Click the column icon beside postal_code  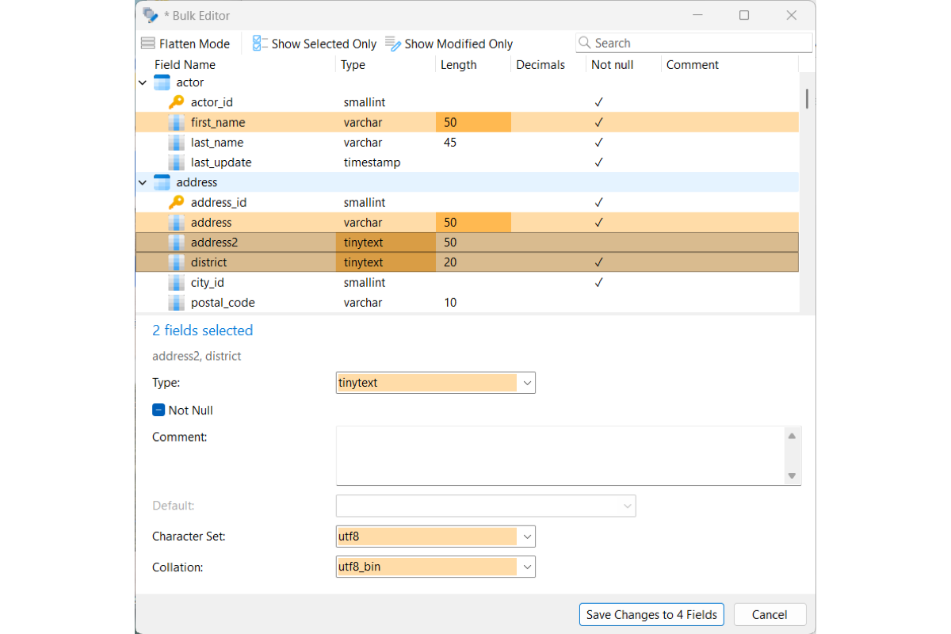176,302
